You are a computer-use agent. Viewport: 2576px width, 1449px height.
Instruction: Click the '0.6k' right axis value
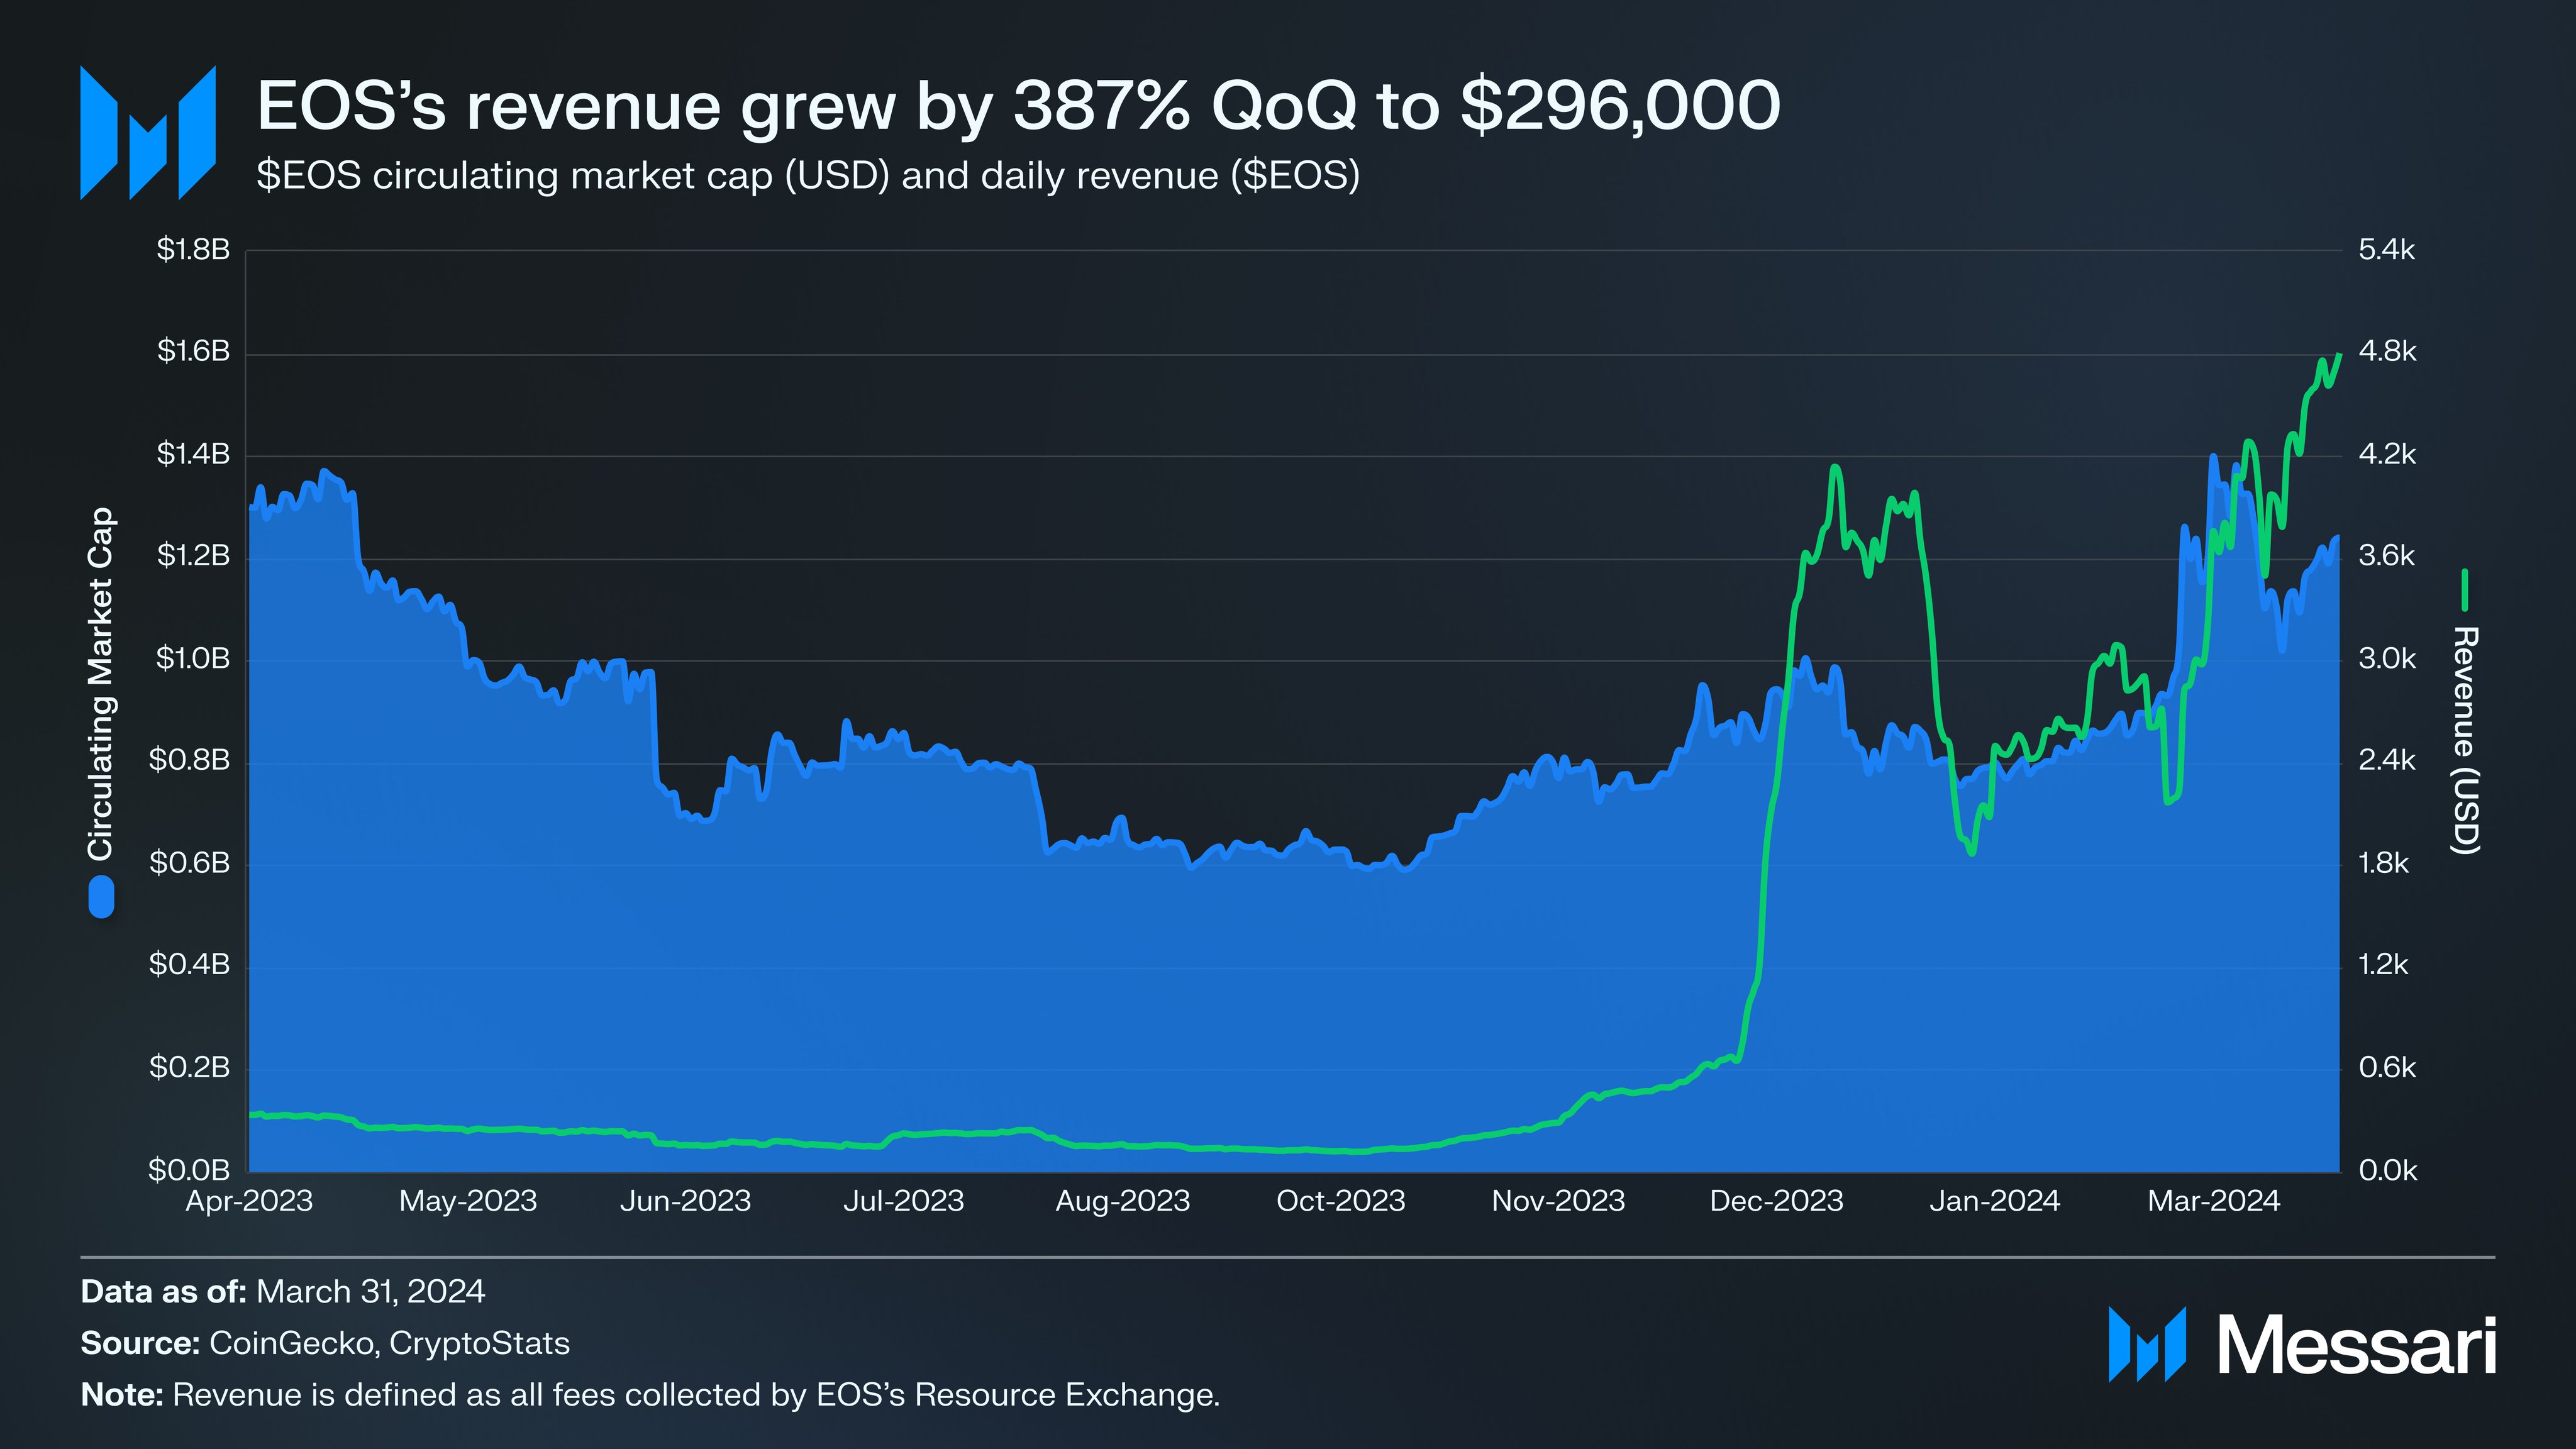pyautogui.click(x=2387, y=1067)
